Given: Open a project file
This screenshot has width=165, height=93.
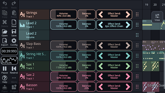Looking at the screenshot, I should pyautogui.click(x=5, y=33).
